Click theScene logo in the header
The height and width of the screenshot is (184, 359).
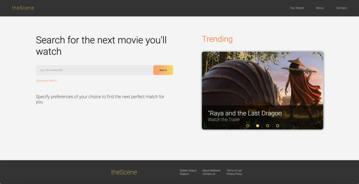coord(23,8)
